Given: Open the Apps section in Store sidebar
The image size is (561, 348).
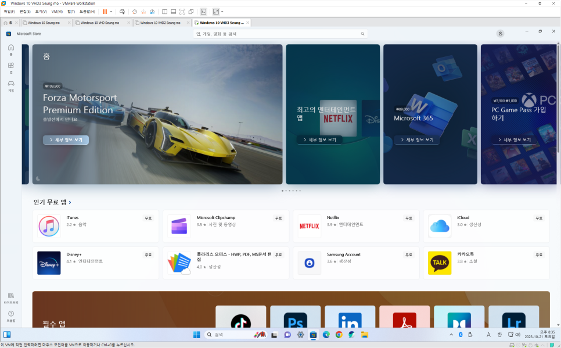Looking at the screenshot, I should (11, 67).
